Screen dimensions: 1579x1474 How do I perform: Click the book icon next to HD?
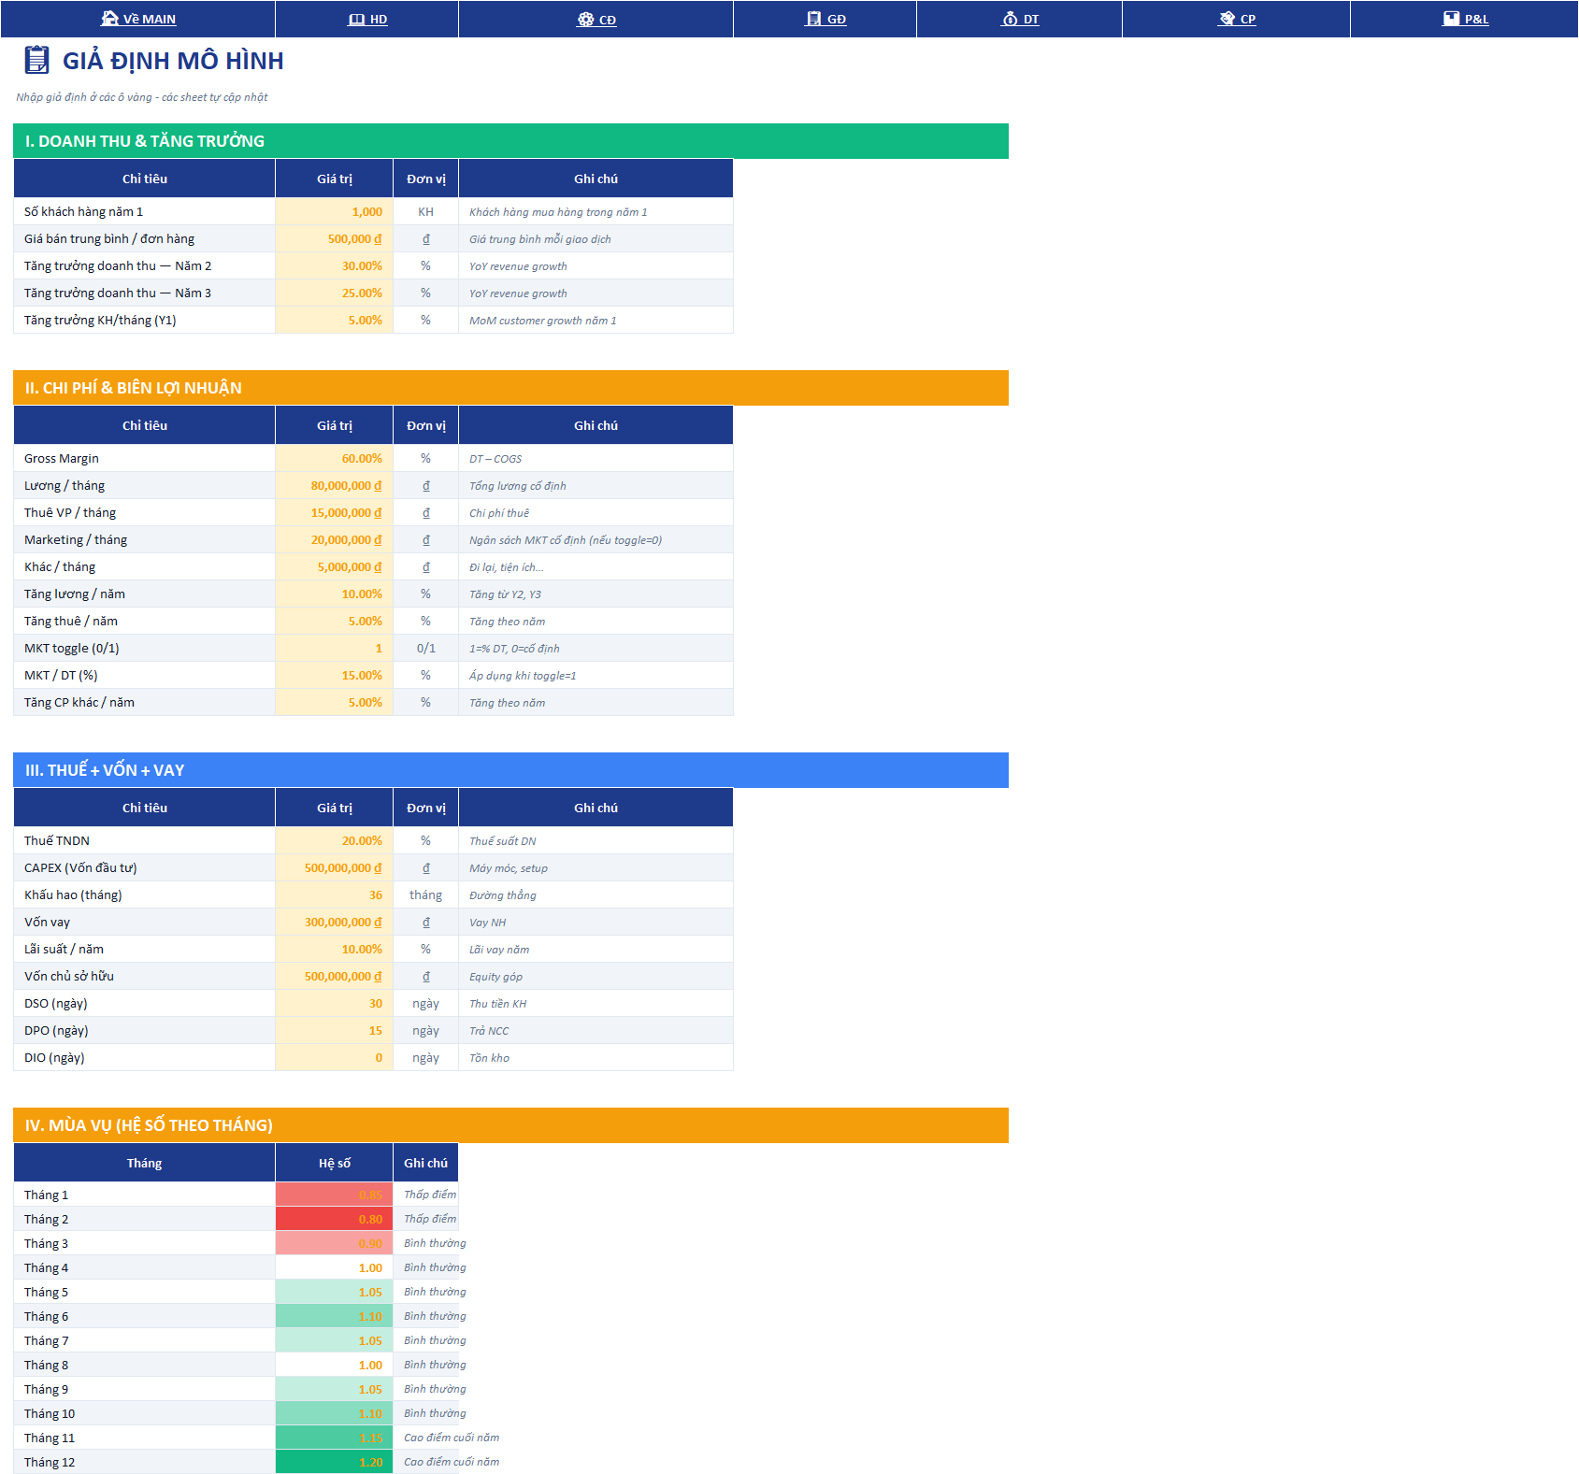(356, 19)
